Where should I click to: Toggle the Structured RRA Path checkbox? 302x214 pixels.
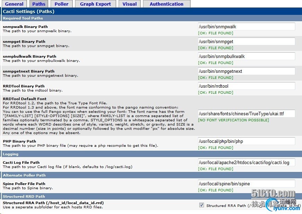click(201, 205)
